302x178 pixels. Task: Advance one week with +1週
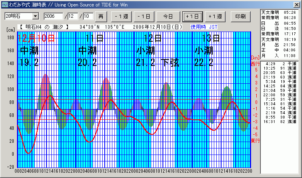[x=215, y=16]
